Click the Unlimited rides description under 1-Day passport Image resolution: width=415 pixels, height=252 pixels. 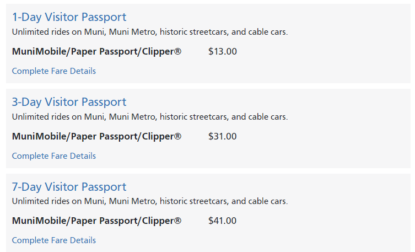click(150, 32)
